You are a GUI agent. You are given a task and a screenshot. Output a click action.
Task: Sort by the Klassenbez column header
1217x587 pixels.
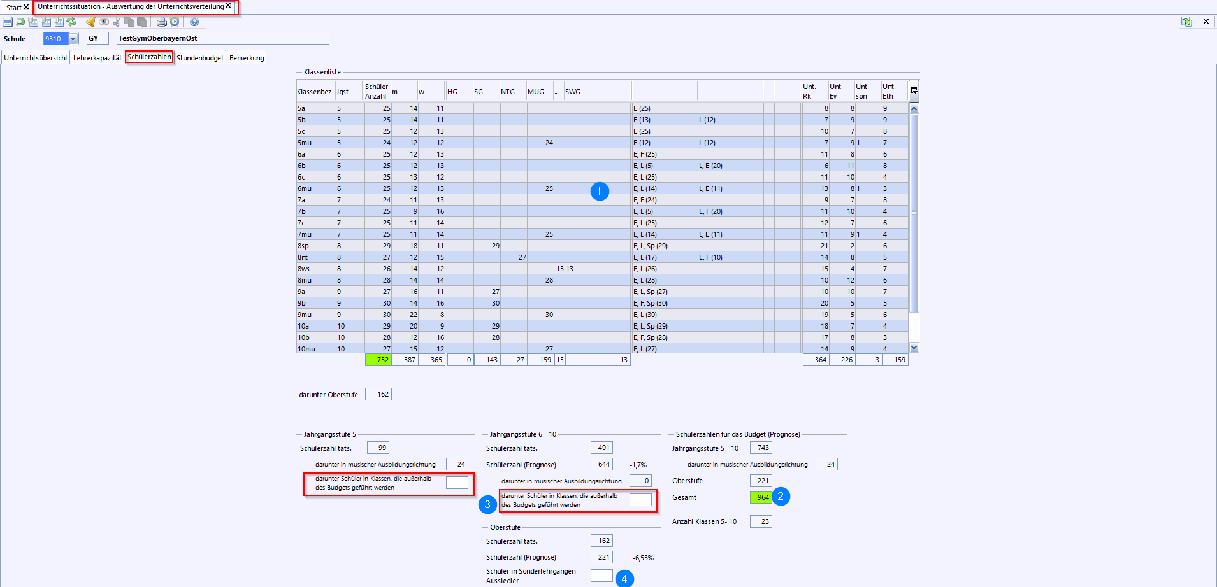316,91
